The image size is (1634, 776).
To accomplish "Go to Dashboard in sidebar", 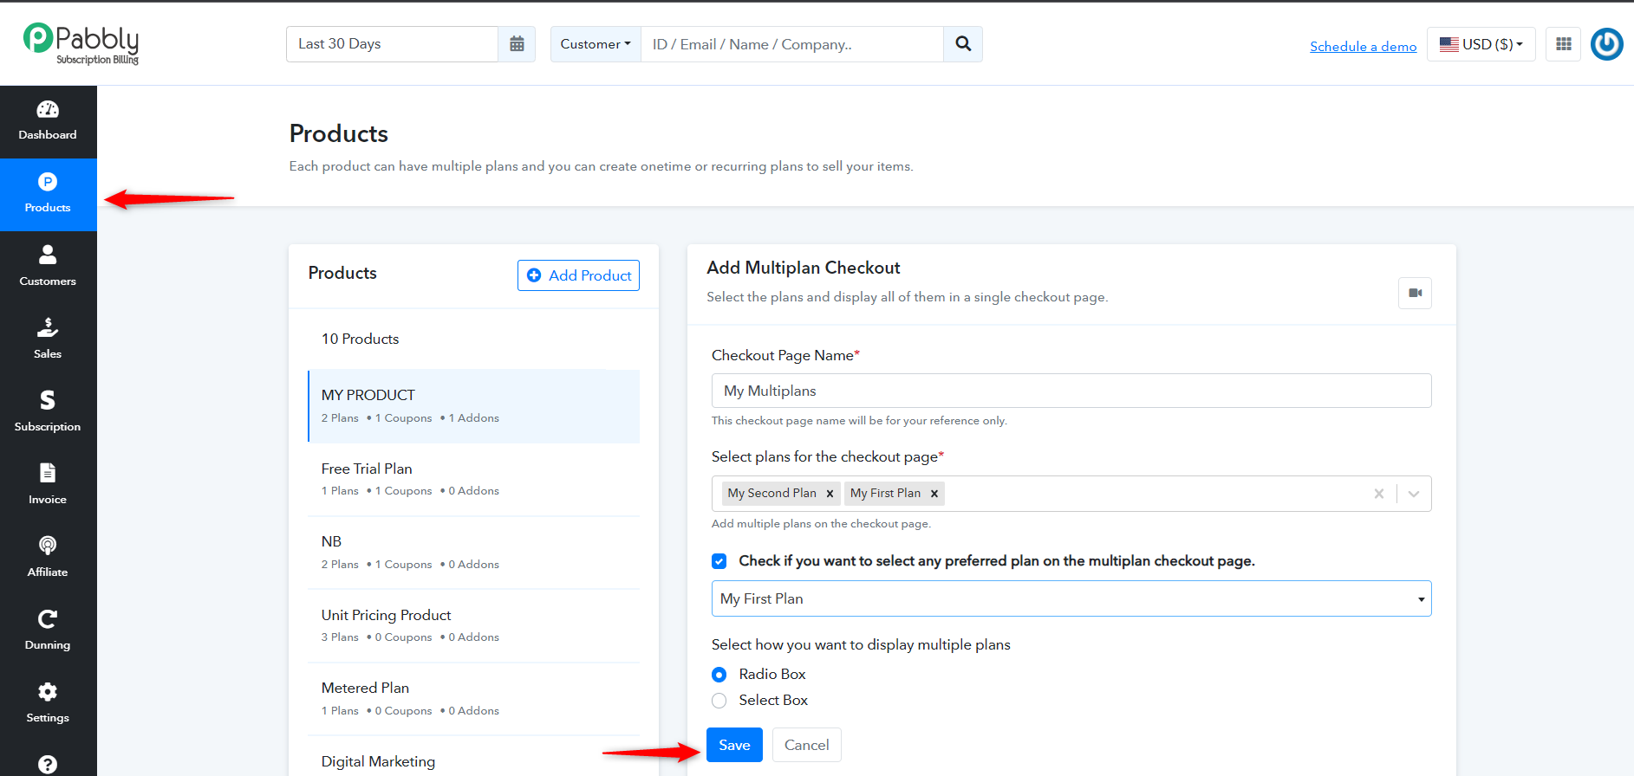I will click(48, 121).
